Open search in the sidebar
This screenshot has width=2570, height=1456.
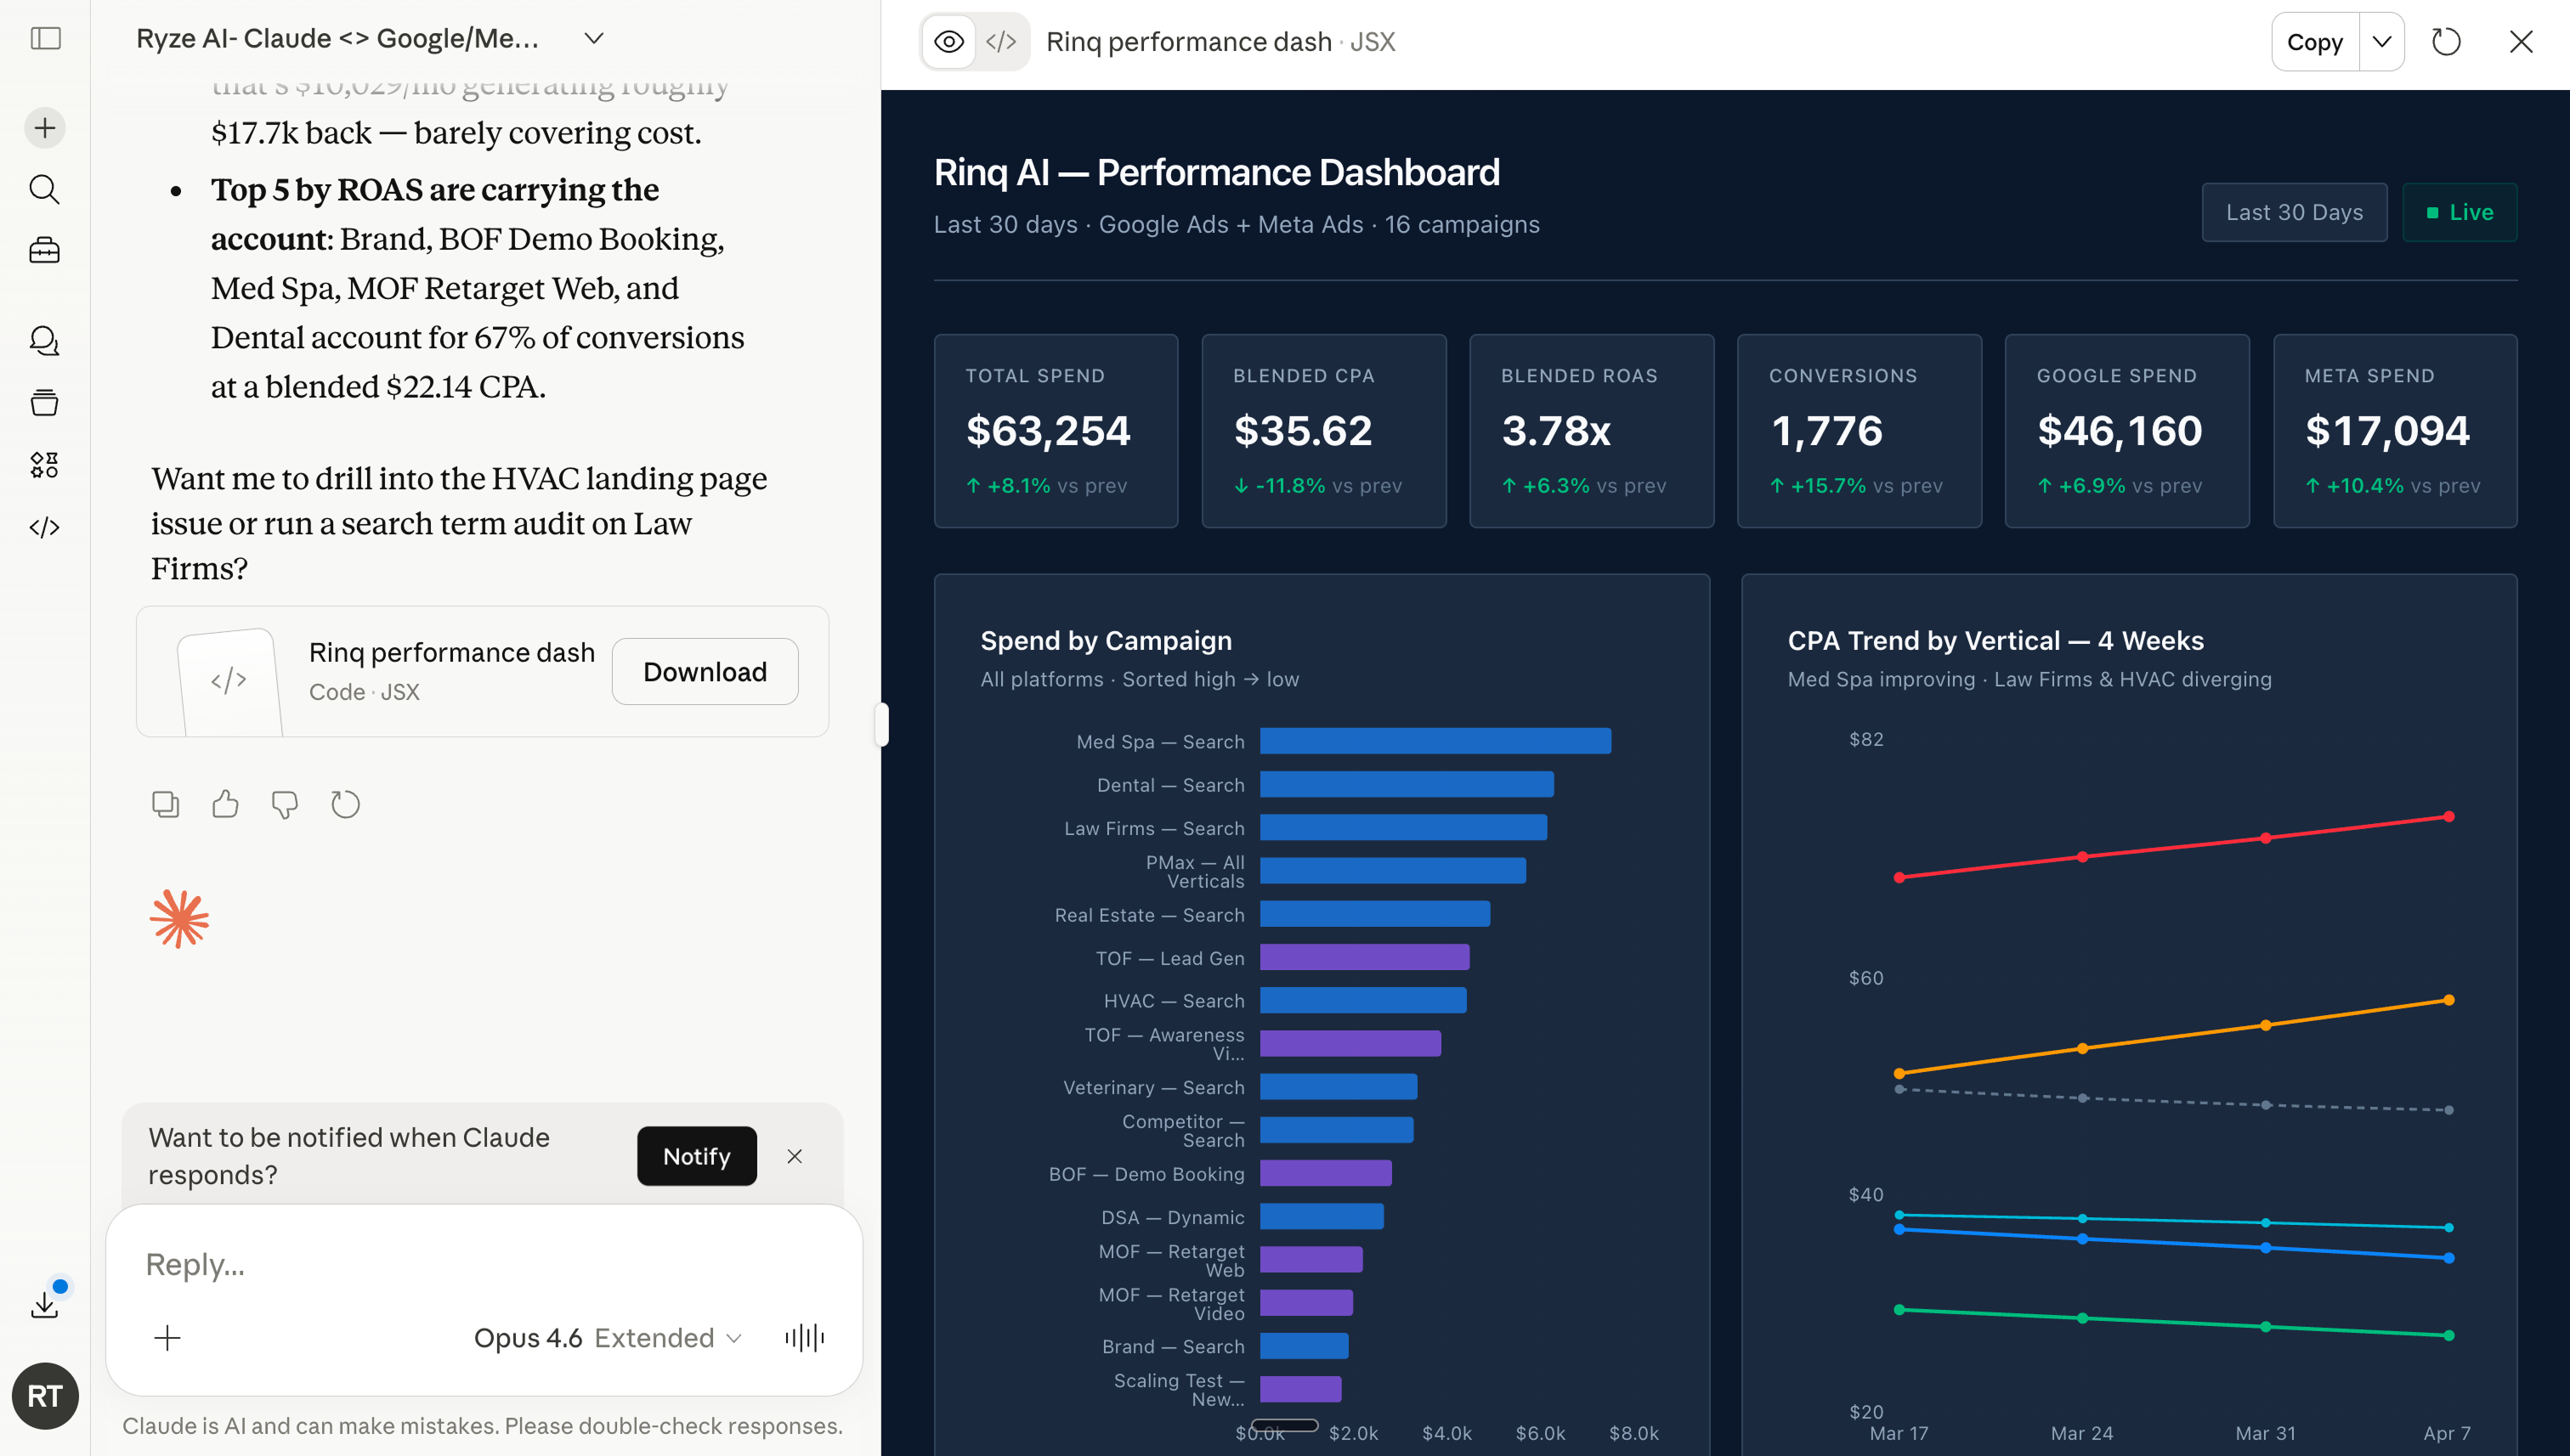point(44,190)
